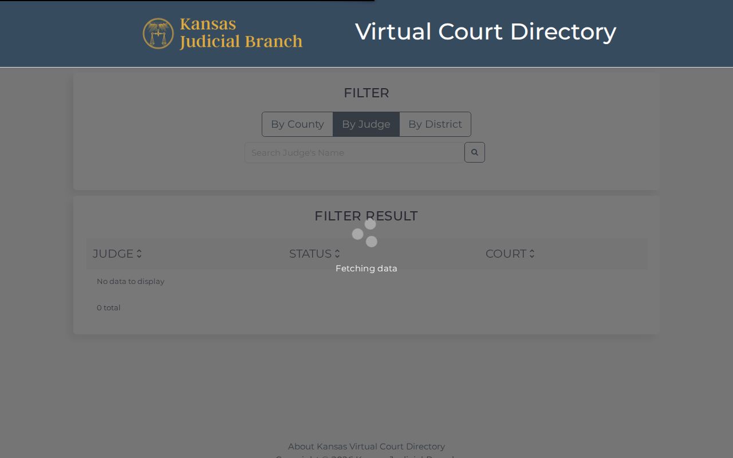Open About Kansas Virtual Court Directory link

[x=366, y=446]
